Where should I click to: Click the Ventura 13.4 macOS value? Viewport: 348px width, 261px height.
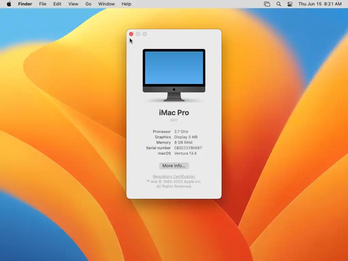coord(185,153)
